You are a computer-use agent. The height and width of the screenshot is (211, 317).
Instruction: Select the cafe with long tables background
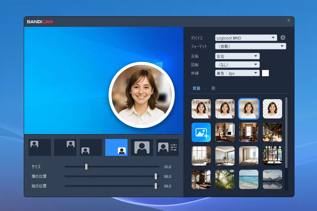click(x=272, y=132)
